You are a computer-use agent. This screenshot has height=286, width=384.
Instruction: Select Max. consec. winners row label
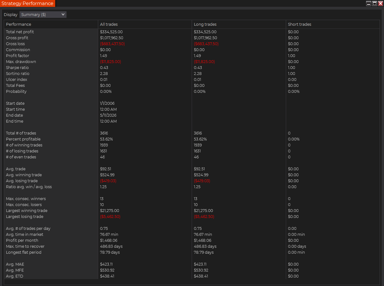tap(26, 199)
